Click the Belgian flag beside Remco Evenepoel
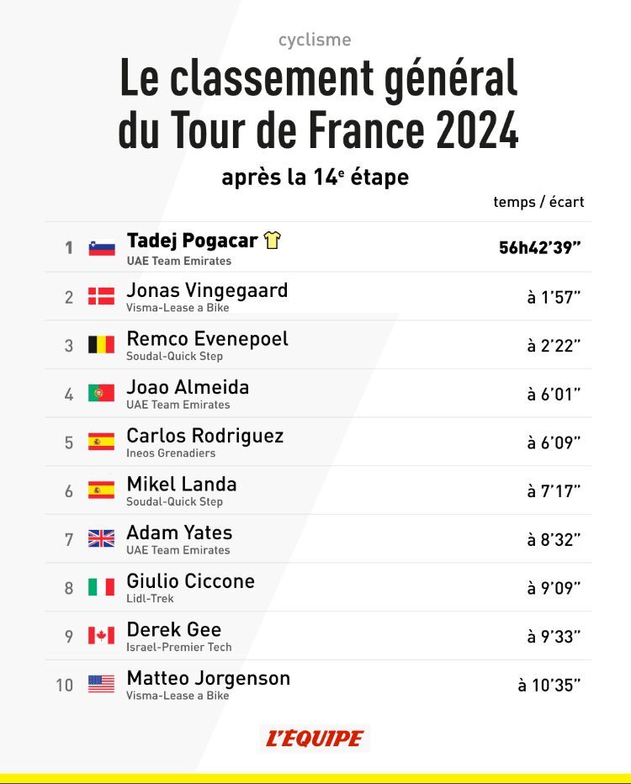The image size is (631, 784). (x=101, y=345)
